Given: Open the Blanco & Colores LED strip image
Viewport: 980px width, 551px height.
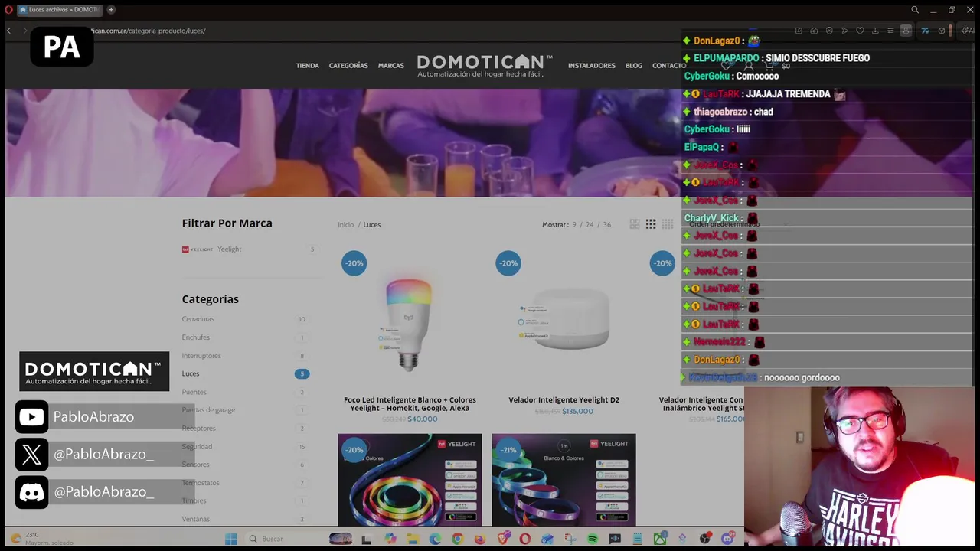Looking at the screenshot, I should coord(563,480).
